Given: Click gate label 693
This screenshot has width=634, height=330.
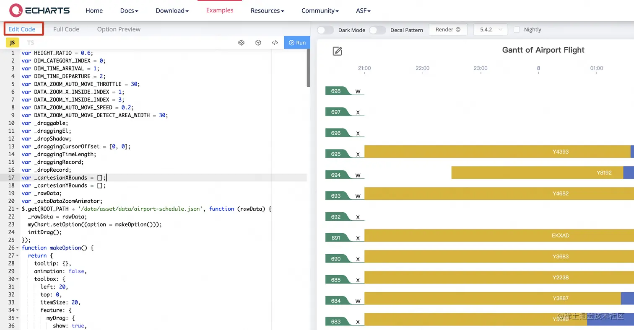Looking at the screenshot, I should [x=336, y=196].
